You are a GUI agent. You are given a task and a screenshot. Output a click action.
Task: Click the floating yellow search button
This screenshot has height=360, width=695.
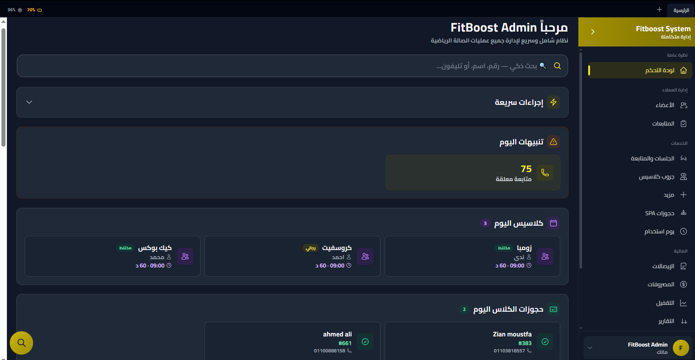(21, 343)
